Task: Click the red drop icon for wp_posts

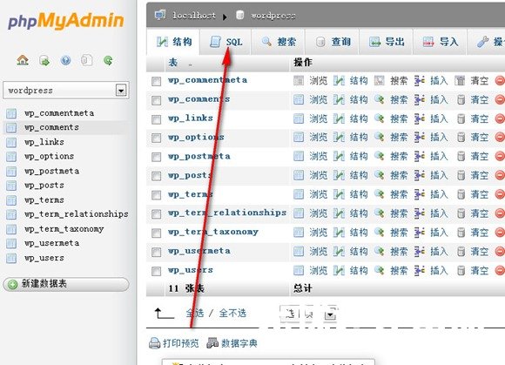Action: coord(500,176)
